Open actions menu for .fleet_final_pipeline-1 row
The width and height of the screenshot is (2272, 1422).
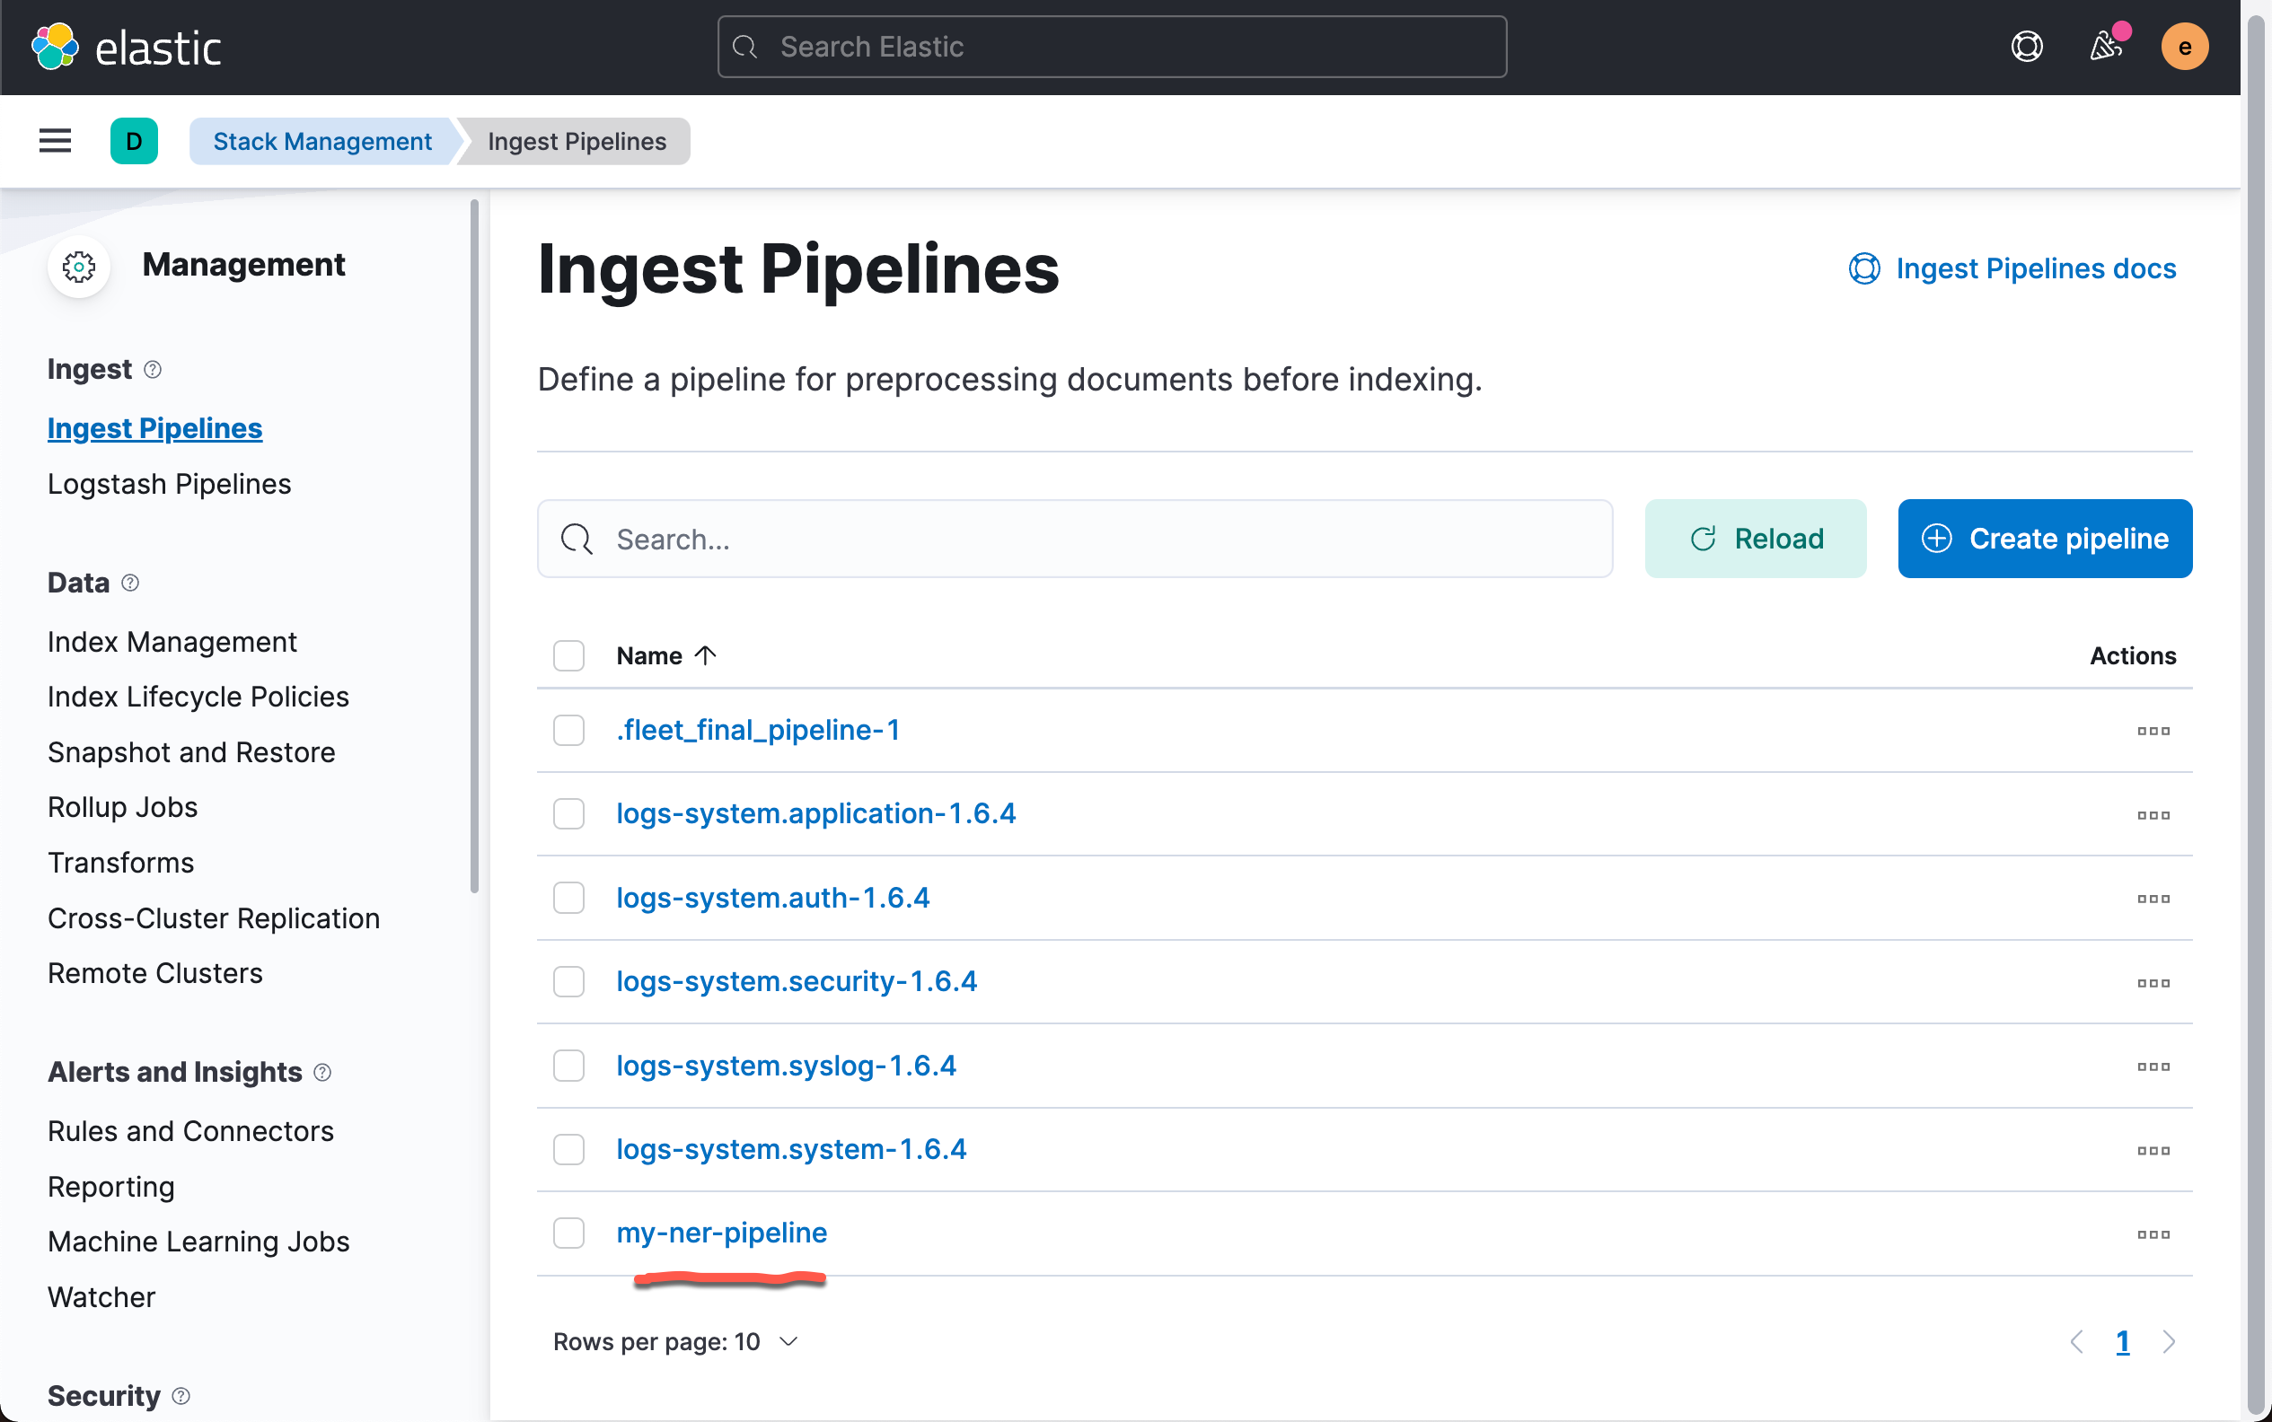click(x=2153, y=731)
